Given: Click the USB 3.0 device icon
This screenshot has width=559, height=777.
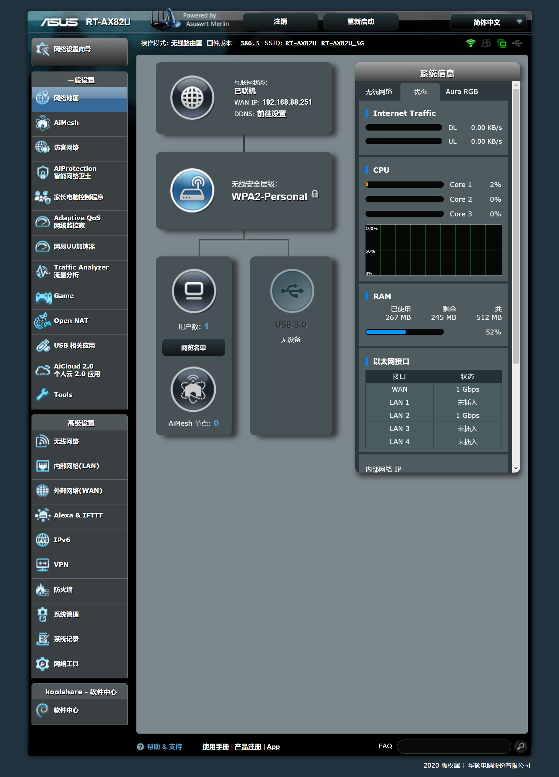Looking at the screenshot, I should (x=292, y=291).
